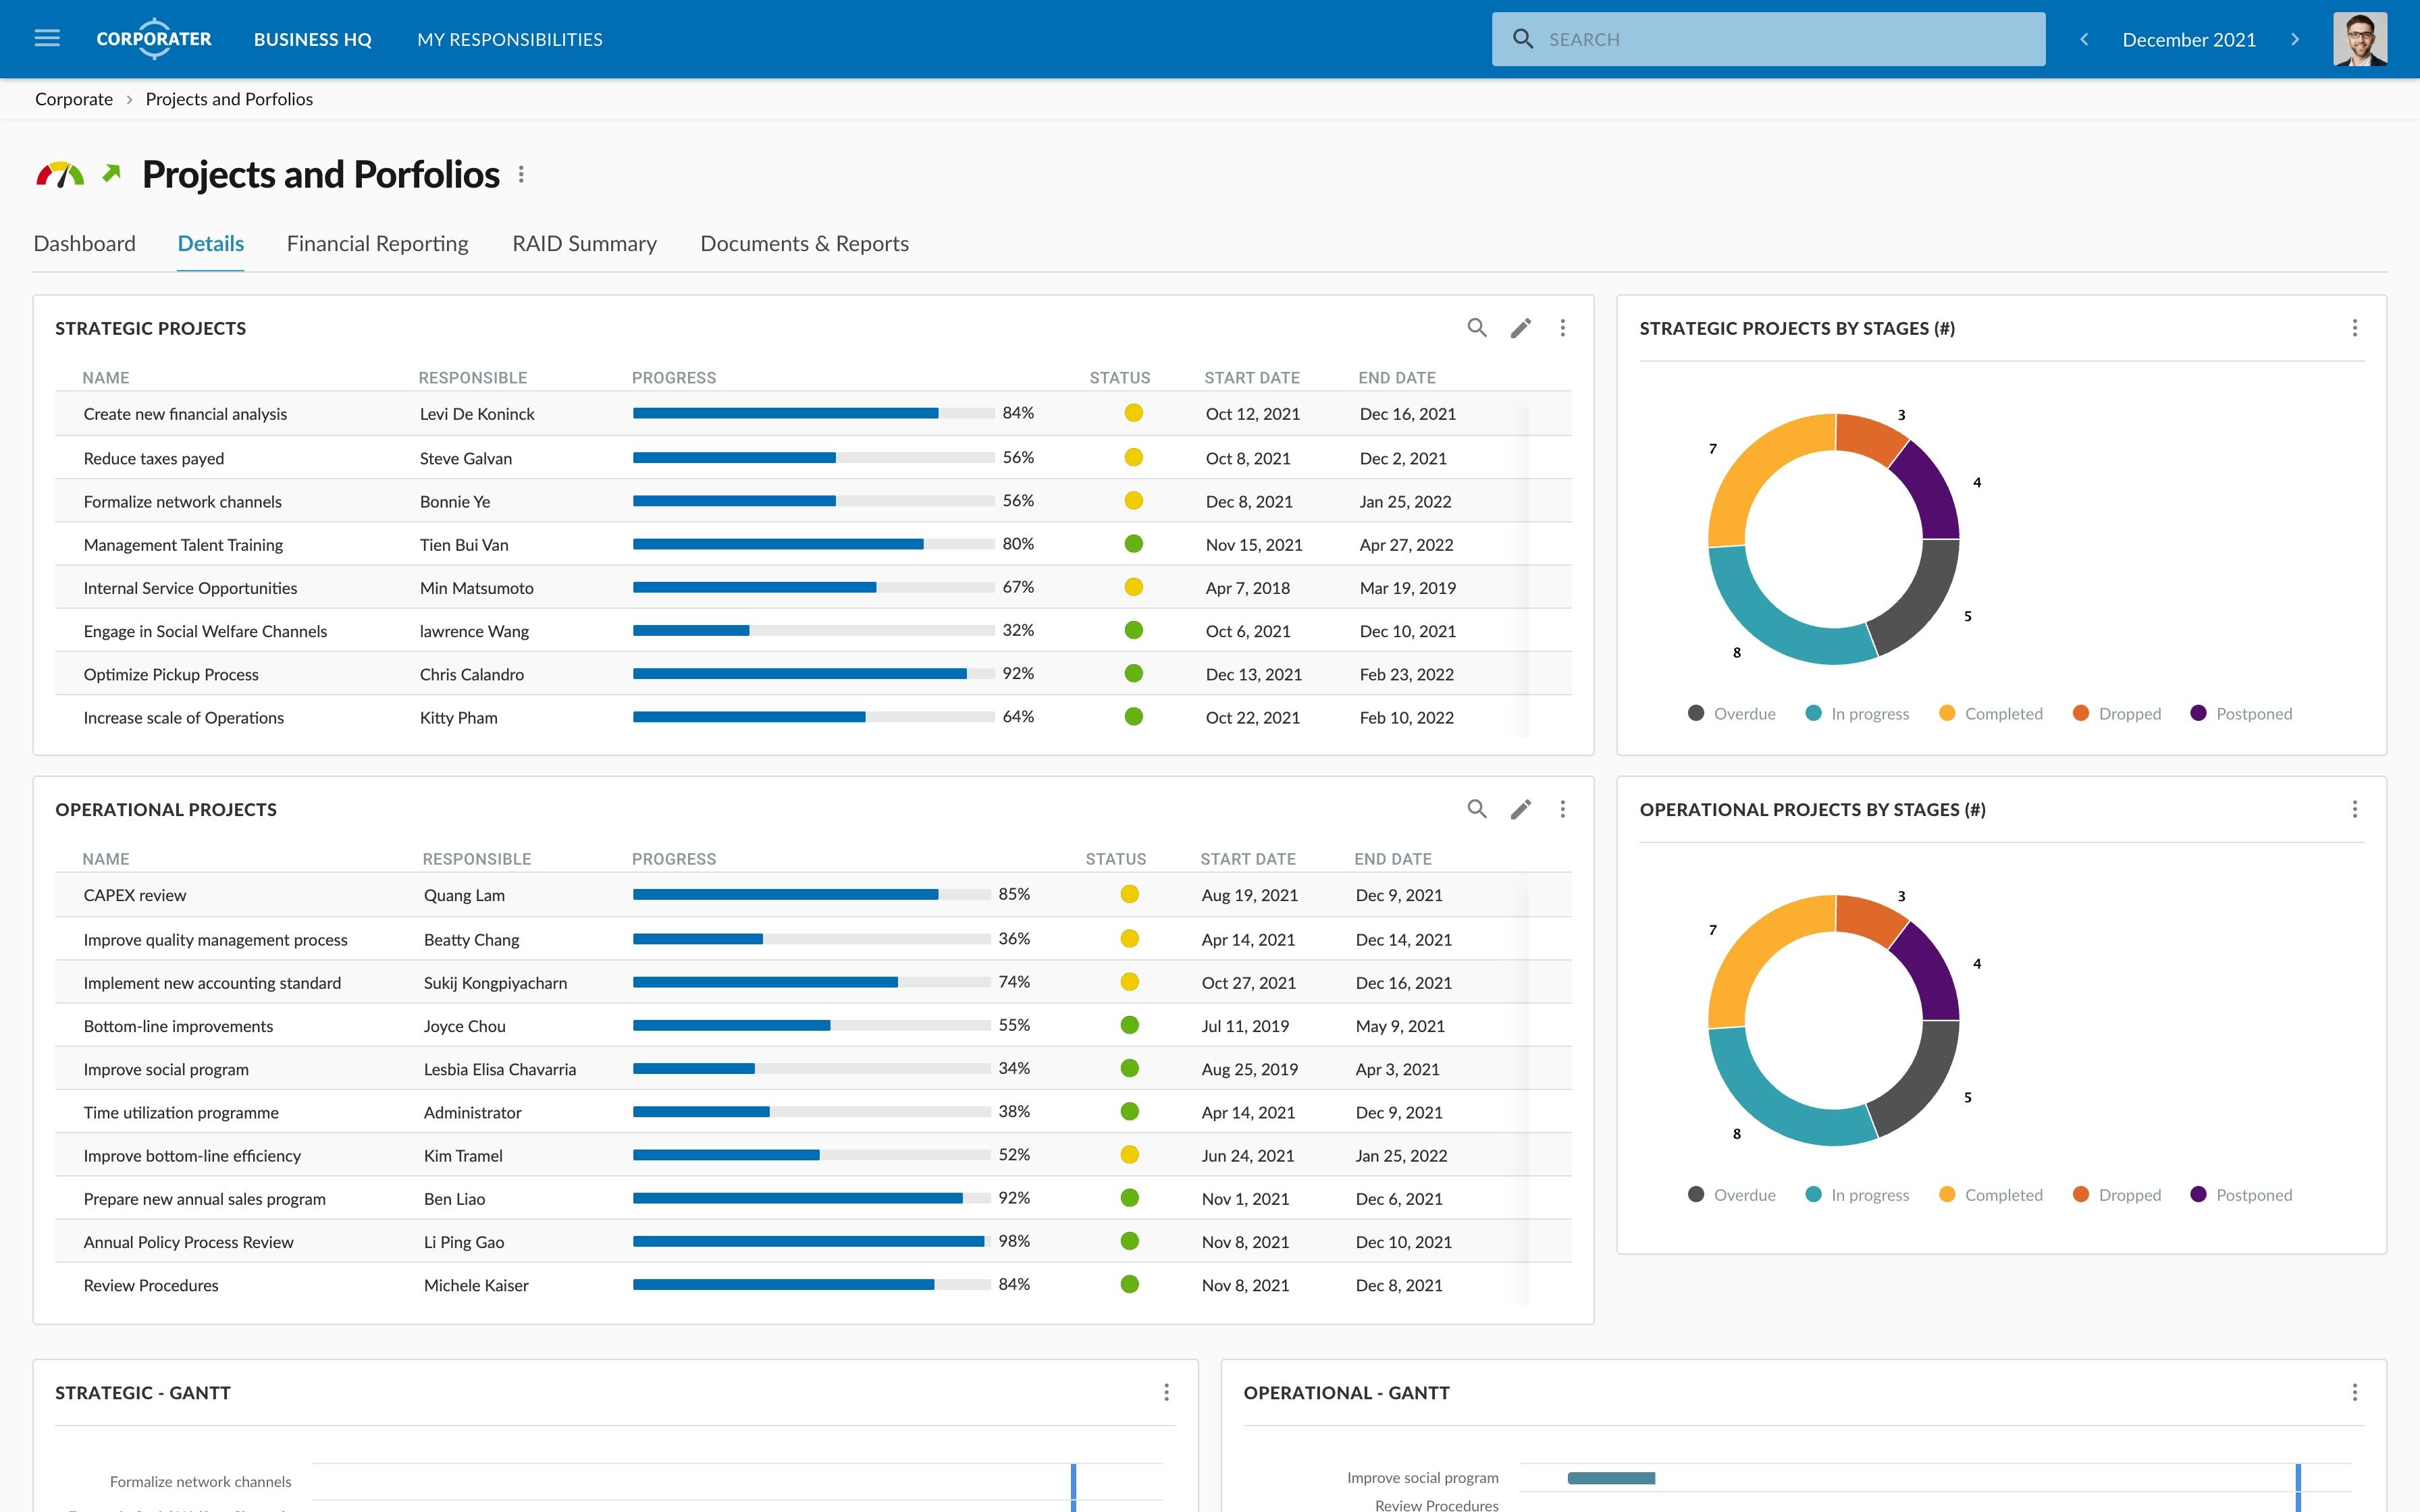Open the RAID Summary tab
2420x1512 pixels.
[584, 244]
